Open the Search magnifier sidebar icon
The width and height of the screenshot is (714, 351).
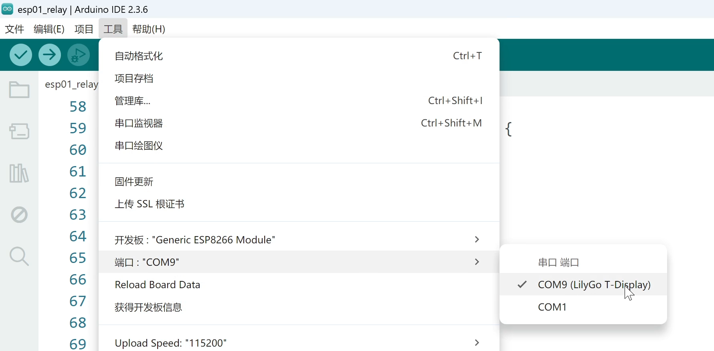(x=19, y=257)
